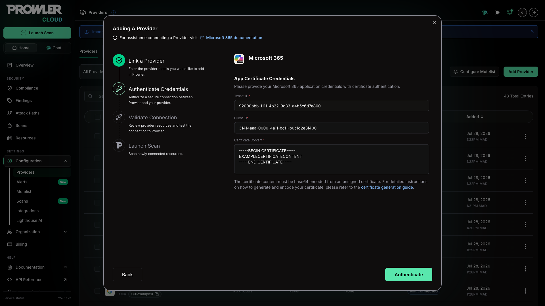Image resolution: width=545 pixels, height=306 pixels.
Task: Click the search icon in providers table
Action: pos(90,96)
